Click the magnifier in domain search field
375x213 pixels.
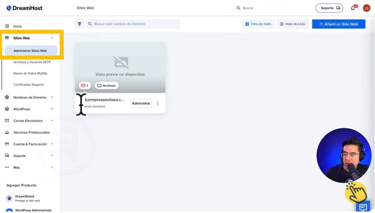(x=90, y=24)
